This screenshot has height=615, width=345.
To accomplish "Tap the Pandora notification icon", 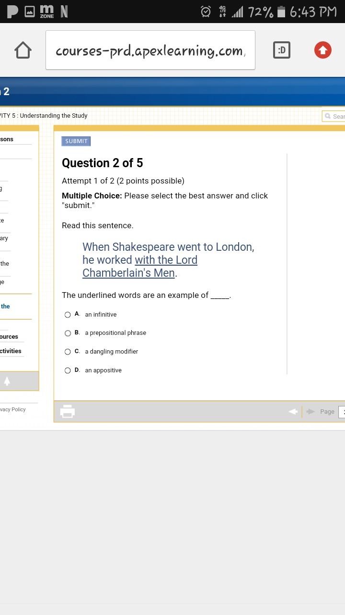I will tap(12, 12).
